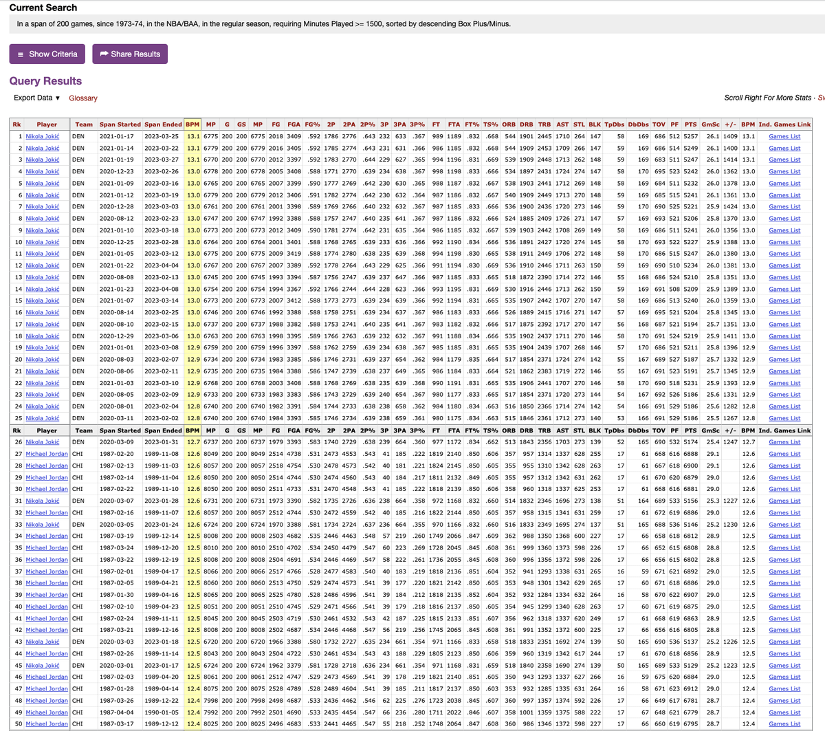825x731 pixels.
Task: Open Games List for rank 40 row
Action: (784, 607)
